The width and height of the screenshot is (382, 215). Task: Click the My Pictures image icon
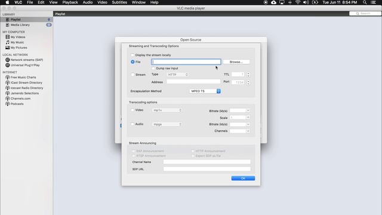8,48
